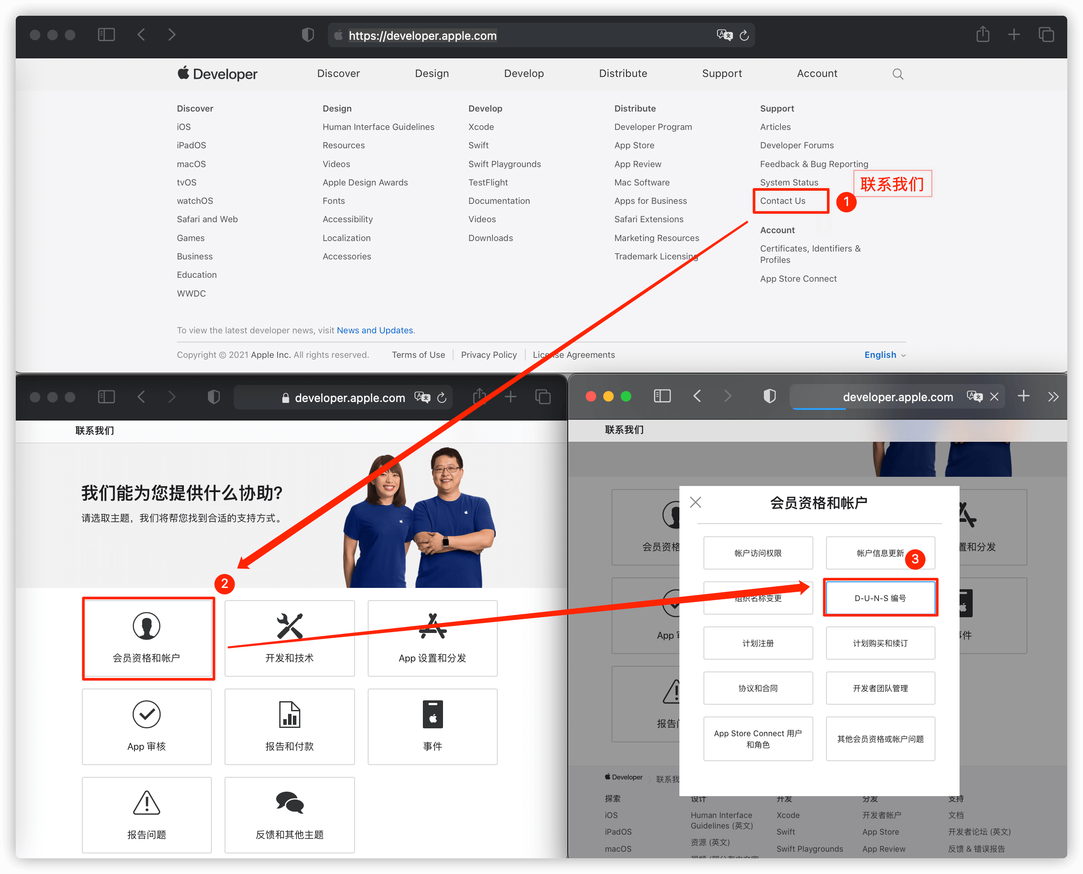Click privacy shield in bottom-left Safari window
Screen dimensions: 1083x874
(x=214, y=397)
